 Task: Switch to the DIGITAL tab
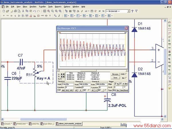click(34, 124)
